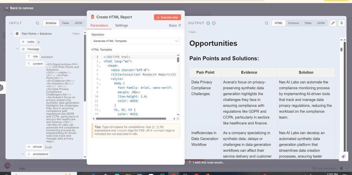352x175 pixels.
Task: Open search in the OUTPUT panel
Action: tap(266, 23)
